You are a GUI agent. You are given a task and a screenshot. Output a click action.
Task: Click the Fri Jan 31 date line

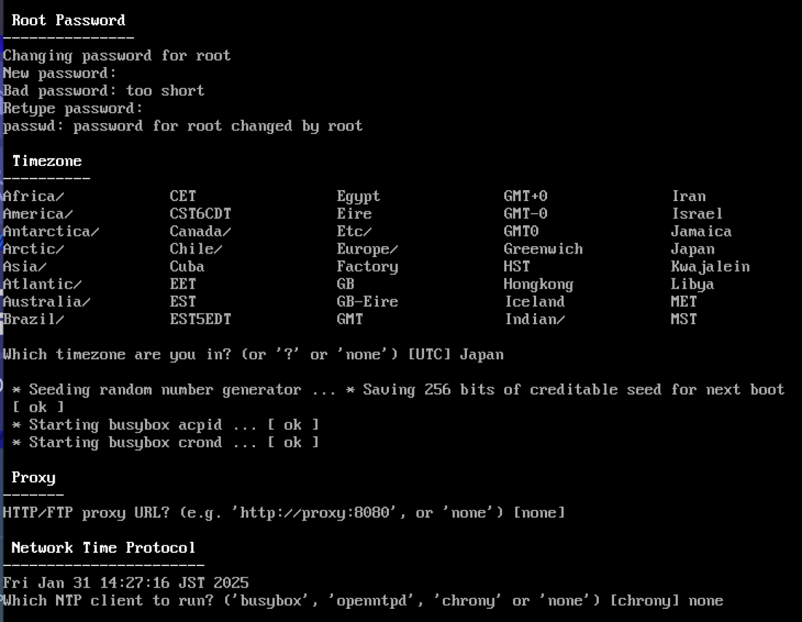(x=126, y=583)
